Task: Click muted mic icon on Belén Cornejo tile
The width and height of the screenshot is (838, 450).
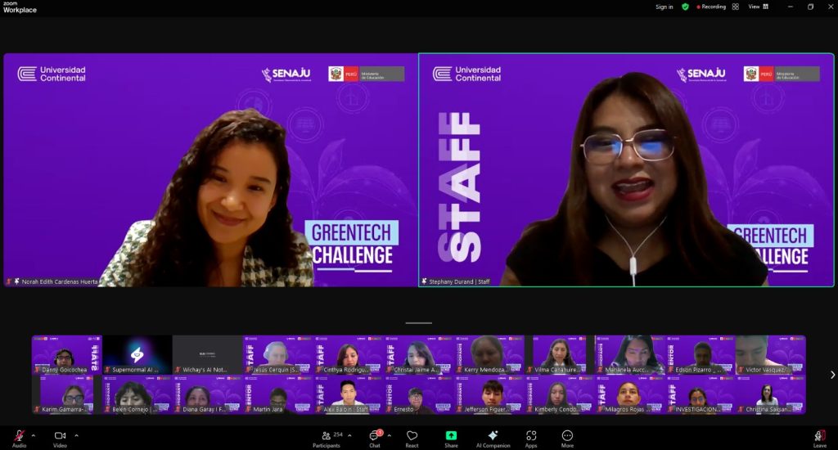Action: point(108,409)
